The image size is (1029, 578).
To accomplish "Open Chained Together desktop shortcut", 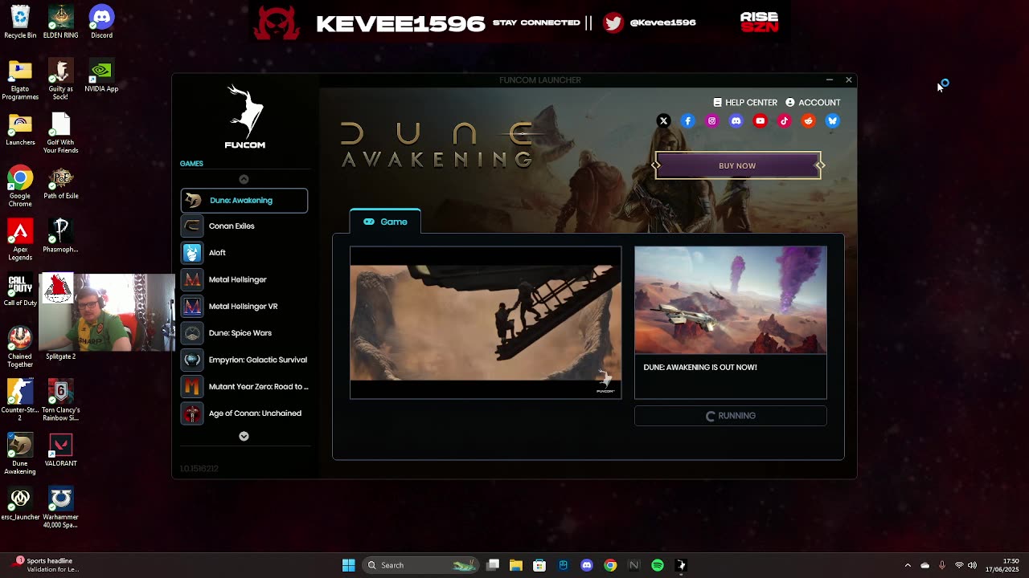I will (x=20, y=347).
